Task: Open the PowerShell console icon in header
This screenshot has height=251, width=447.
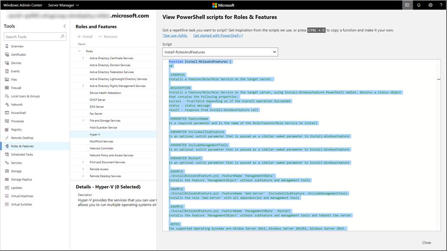Action: coord(407,5)
